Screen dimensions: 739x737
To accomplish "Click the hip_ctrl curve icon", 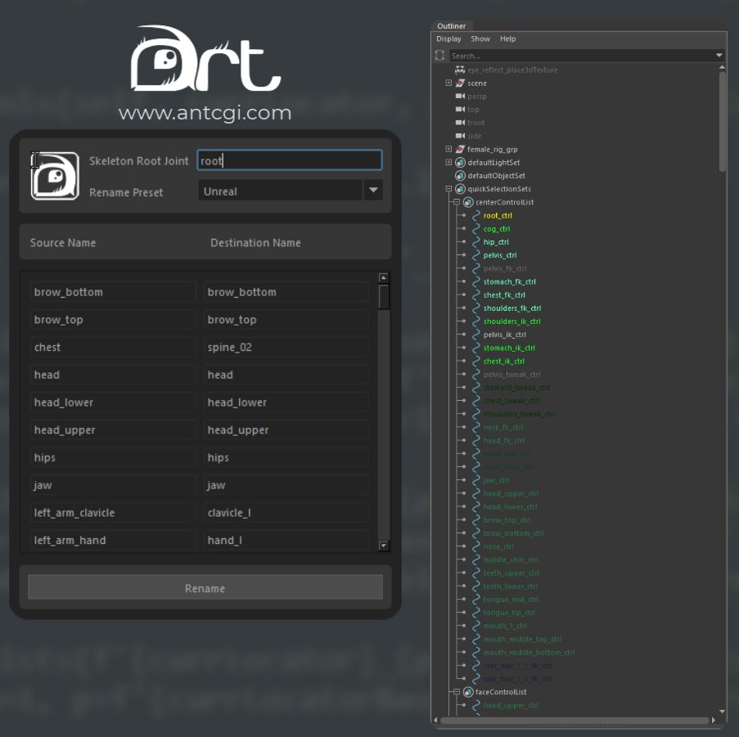I will [x=476, y=241].
